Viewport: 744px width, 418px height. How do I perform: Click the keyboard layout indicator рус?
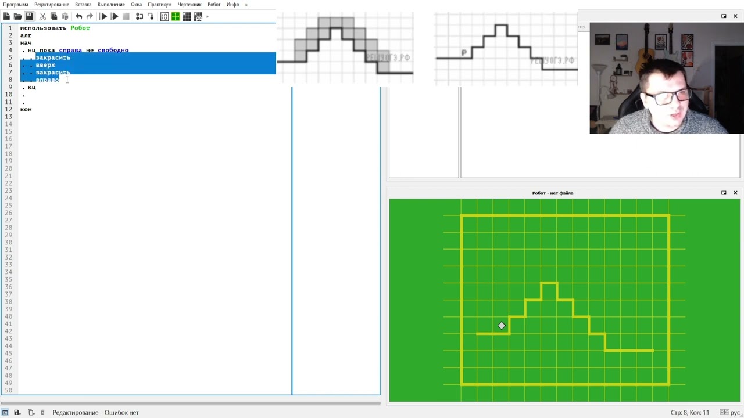735,413
